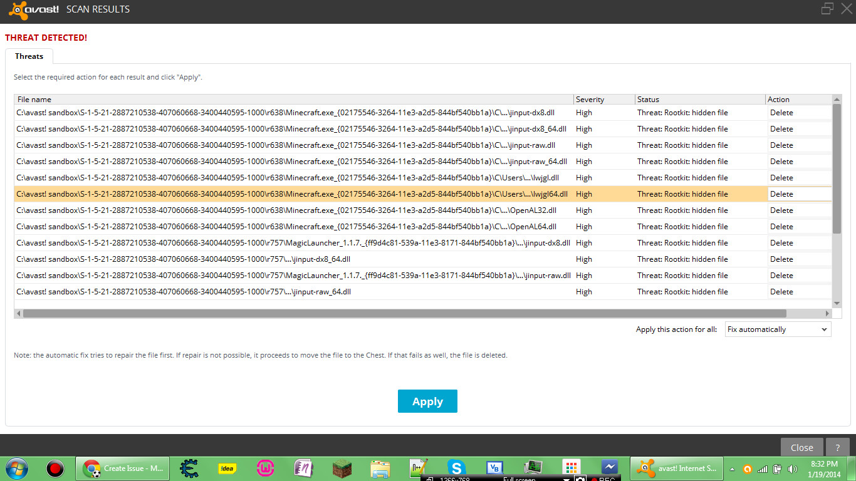Open the network signal tray icon

pos(763,468)
